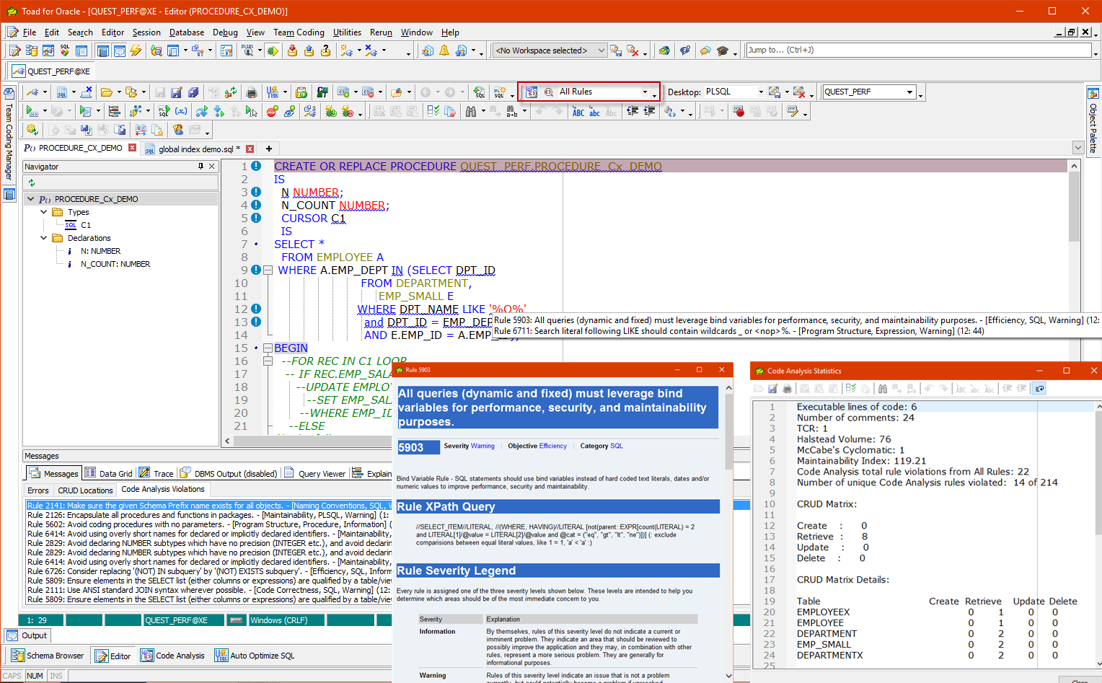Collapse the code fold at BEGIN line
Image resolution: width=1102 pixels, height=683 pixels.
(x=268, y=348)
